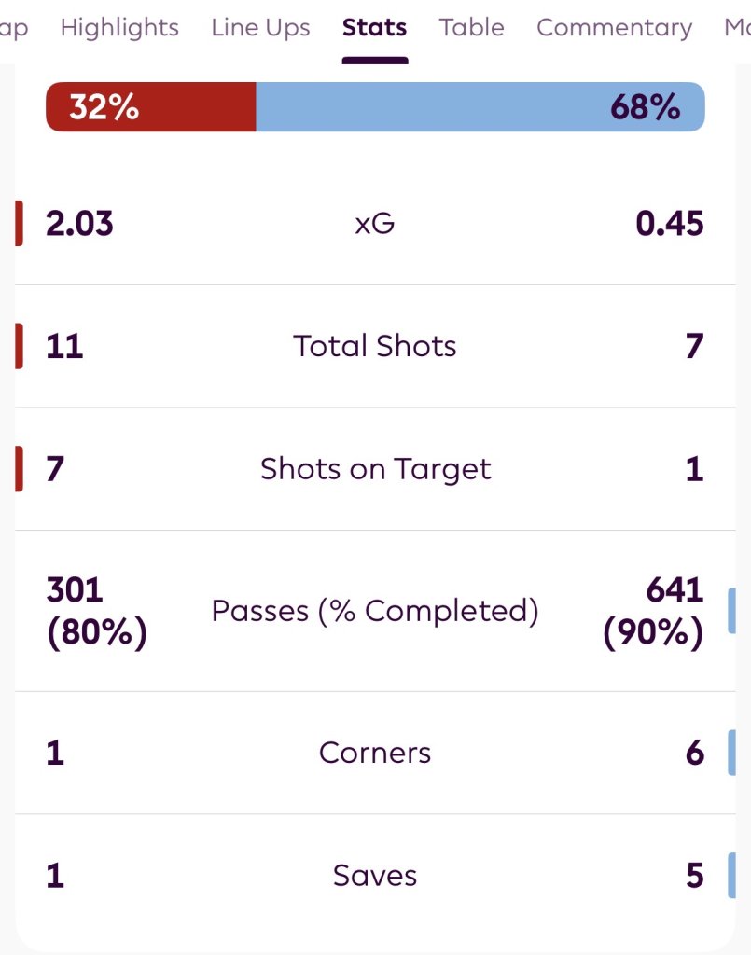Tap the home passes value 301 (80%)
Viewport: 751px width, 955px height.
(x=96, y=612)
